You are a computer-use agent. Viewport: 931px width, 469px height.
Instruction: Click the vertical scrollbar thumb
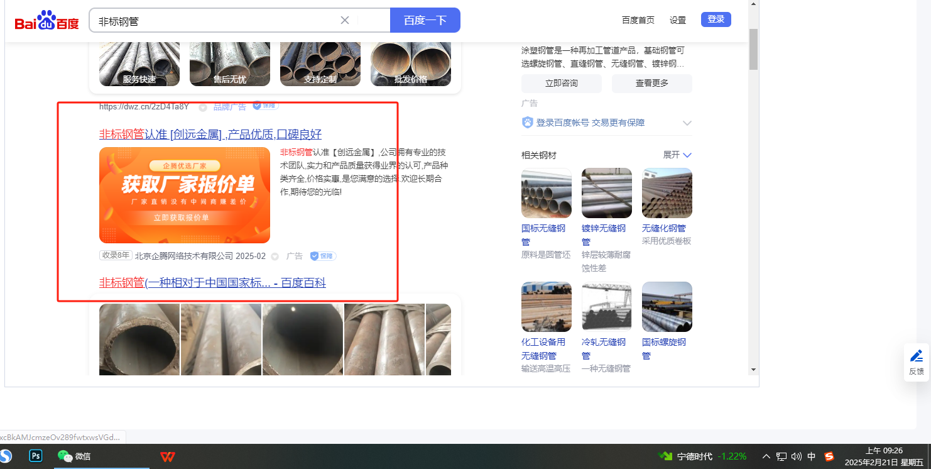pos(754,49)
